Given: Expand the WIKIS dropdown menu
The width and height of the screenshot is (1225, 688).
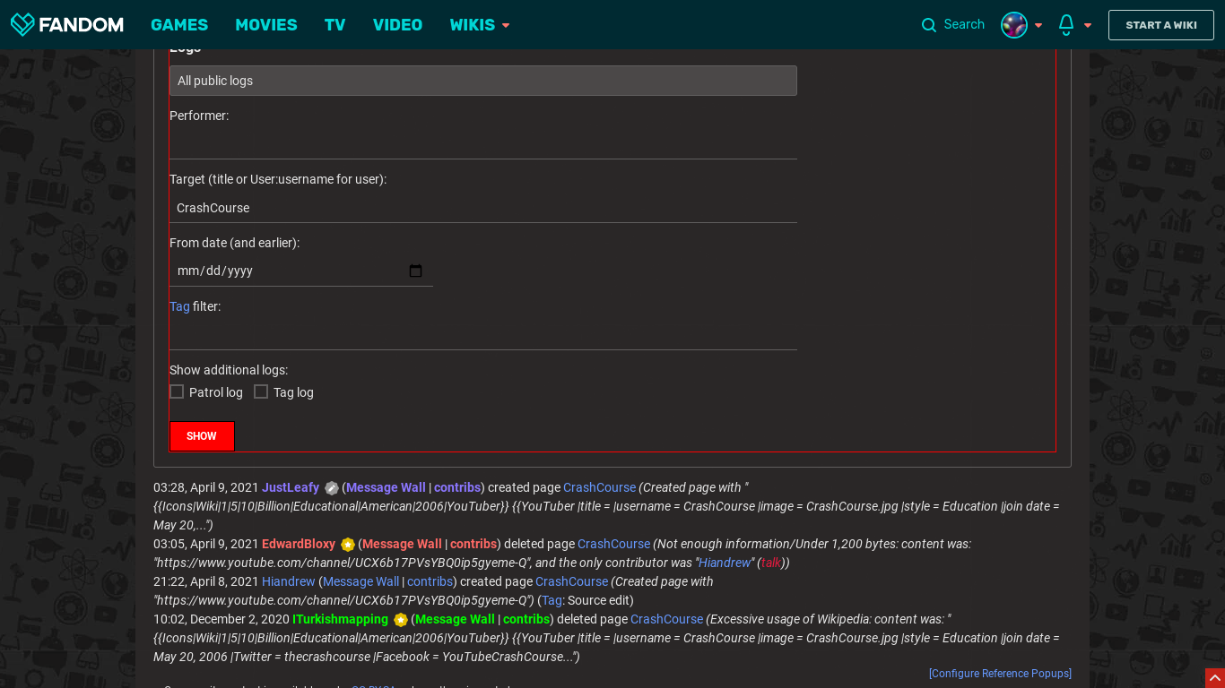Looking at the screenshot, I should coord(480,25).
